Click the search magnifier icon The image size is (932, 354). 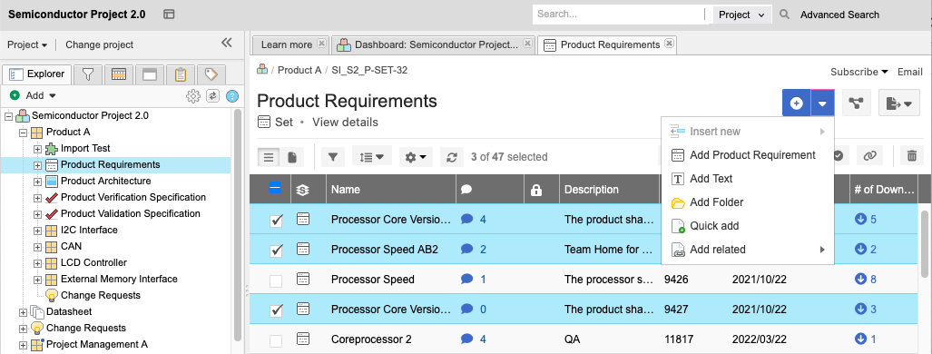coord(785,15)
